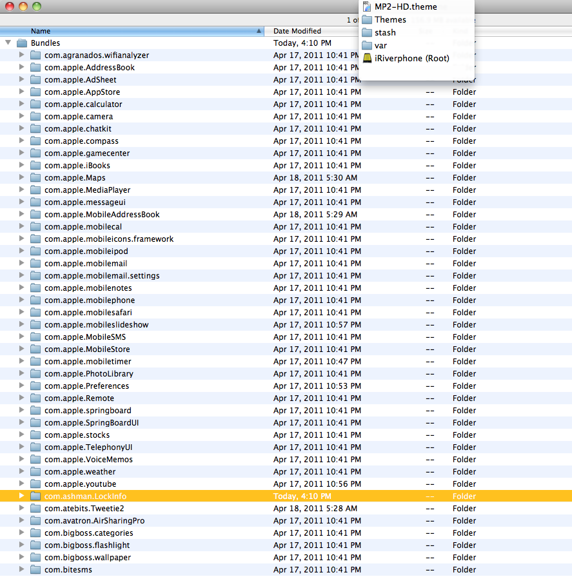Choose Themes in the path popup menu
Screen dimensions: 572x577
tap(416, 19)
